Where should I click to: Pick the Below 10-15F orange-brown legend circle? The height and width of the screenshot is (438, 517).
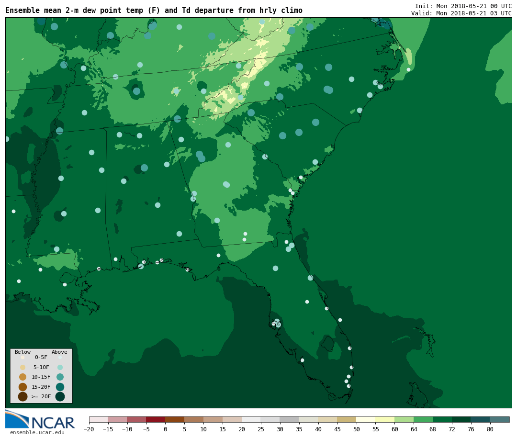[23, 377]
